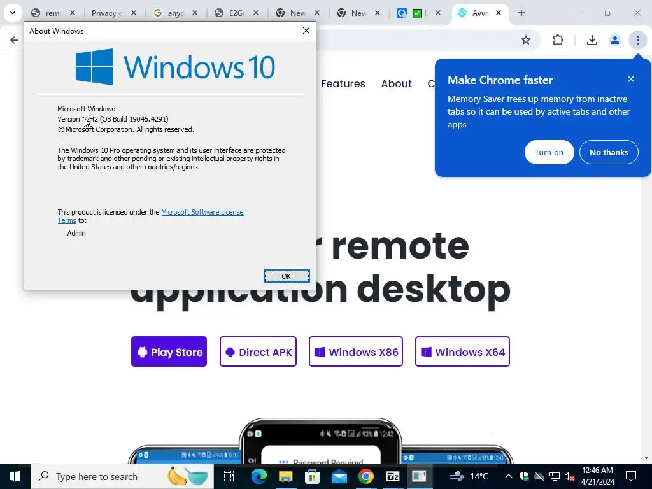The image size is (652, 489).
Task: Open Mail app from taskbar
Action: click(x=339, y=476)
